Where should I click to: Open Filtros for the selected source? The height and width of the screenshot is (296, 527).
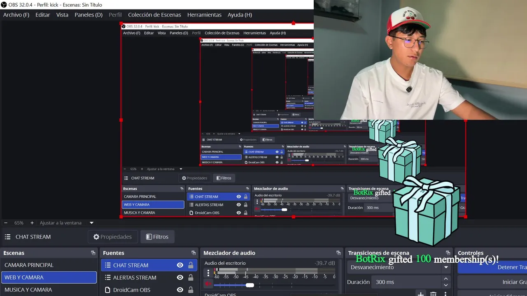tap(157, 237)
